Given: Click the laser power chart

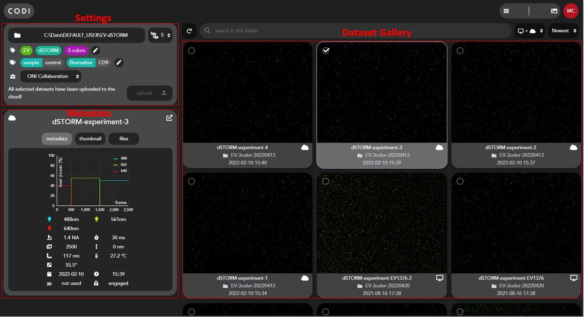Looking at the screenshot, I should (90, 182).
